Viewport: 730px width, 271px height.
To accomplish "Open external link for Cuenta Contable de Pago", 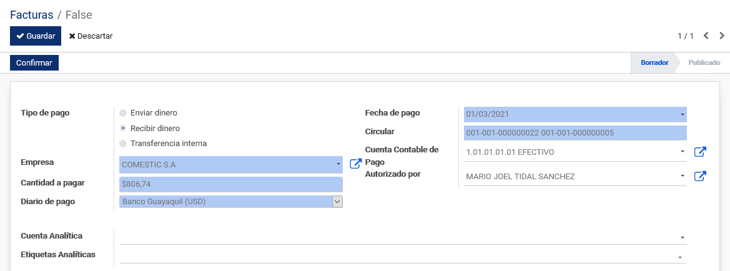I will click(x=700, y=152).
